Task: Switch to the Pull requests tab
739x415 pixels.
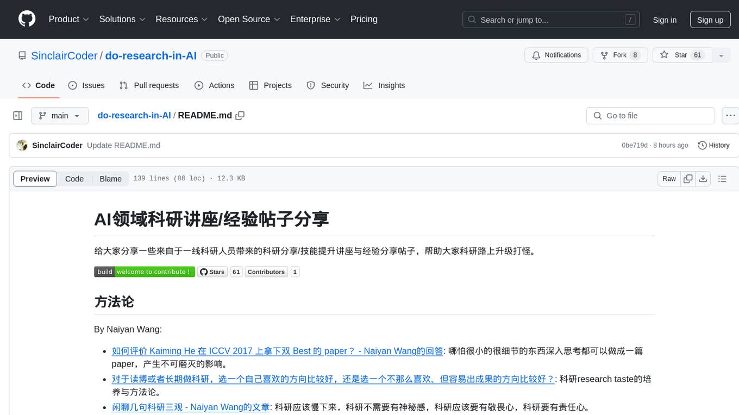Action: pos(149,85)
